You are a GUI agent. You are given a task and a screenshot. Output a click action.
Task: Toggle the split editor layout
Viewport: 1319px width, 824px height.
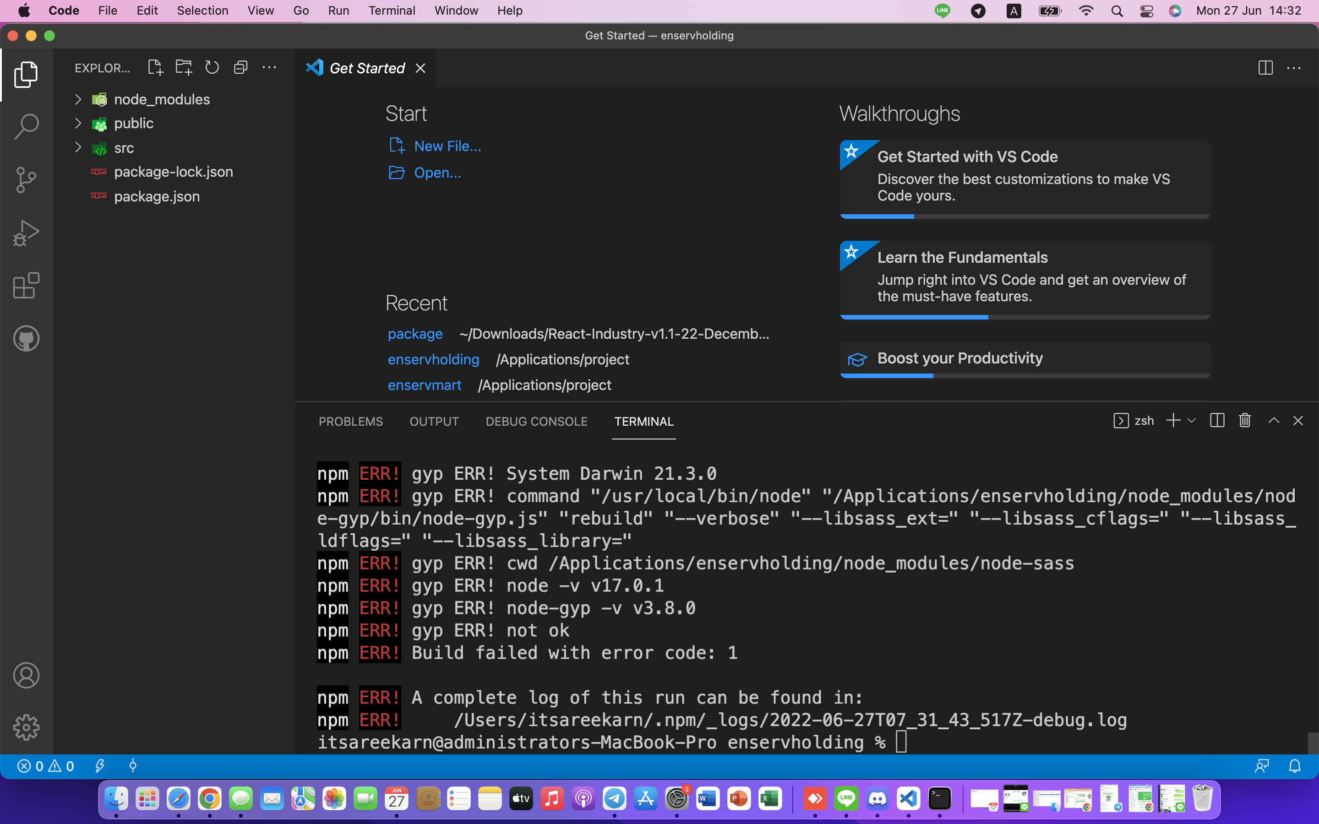[1265, 68]
